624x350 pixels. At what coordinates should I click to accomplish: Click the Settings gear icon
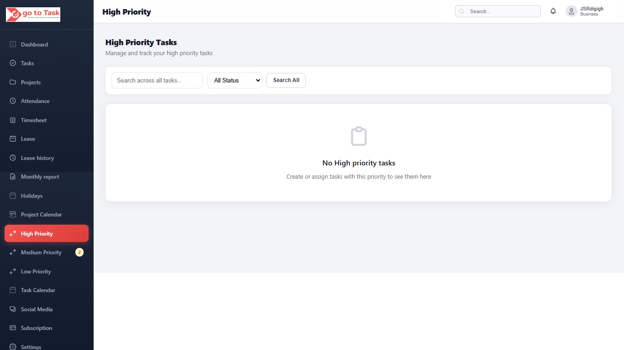pos(13,347)
